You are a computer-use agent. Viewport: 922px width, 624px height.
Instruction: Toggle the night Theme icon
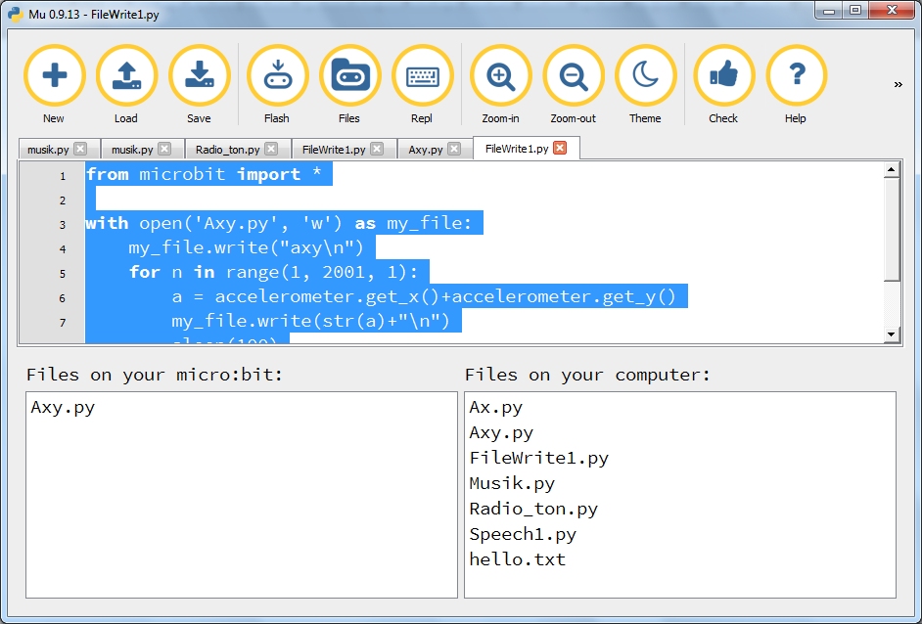click(x=645, y=76)
